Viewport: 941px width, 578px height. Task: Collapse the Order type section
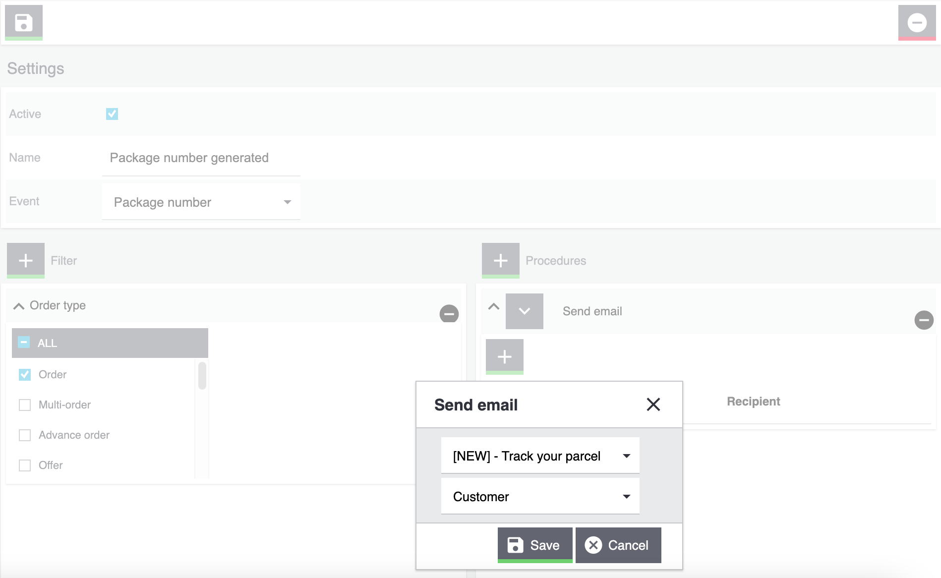pos(19,306)
